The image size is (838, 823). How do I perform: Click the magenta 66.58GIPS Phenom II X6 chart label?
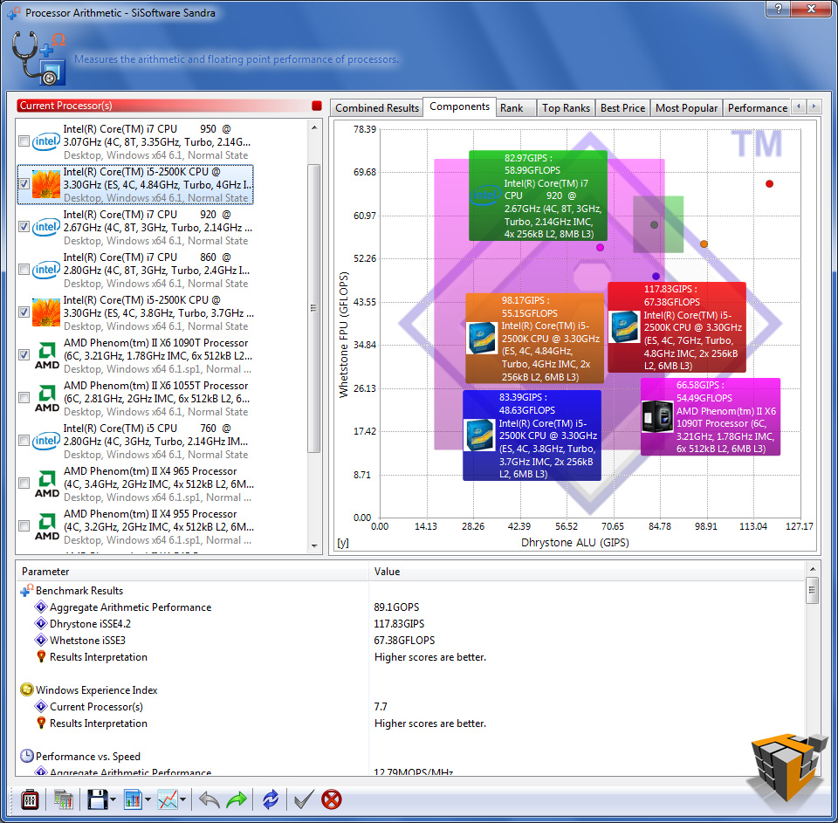click(711, 417)
